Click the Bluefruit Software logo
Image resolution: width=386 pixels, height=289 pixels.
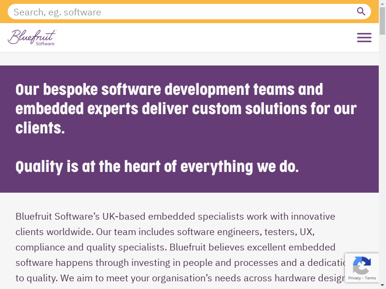click(32, 38)
